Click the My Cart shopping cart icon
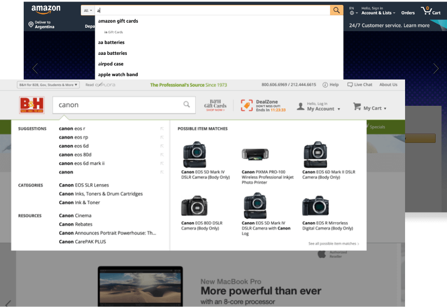Viewport: 447px width, 307px height. [357, 106]
